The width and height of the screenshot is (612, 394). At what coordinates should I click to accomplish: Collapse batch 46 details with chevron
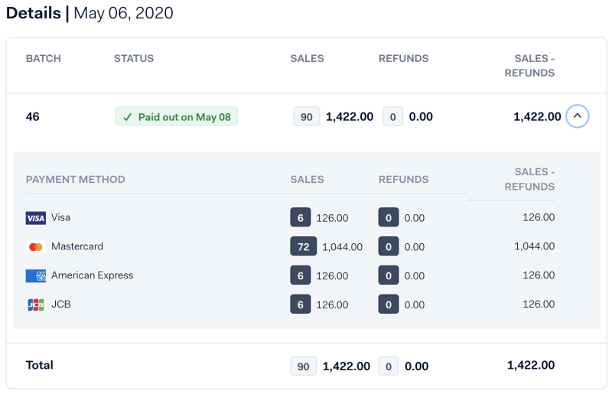point(578,116)
